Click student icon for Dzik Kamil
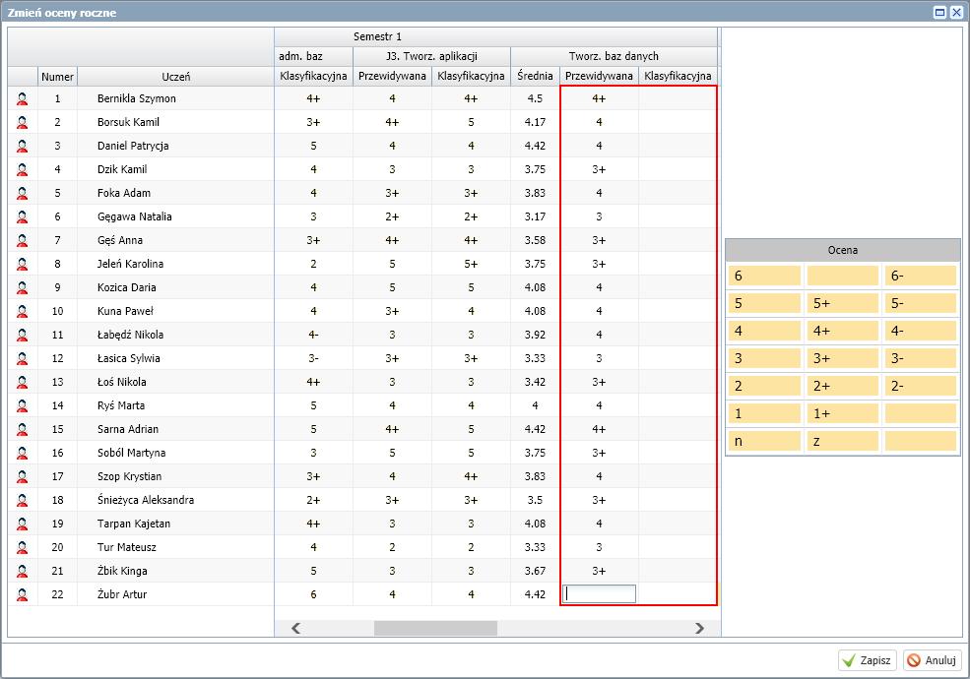 click(23, 169)
